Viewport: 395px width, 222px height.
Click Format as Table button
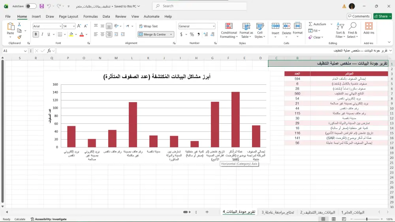[246, 31]
